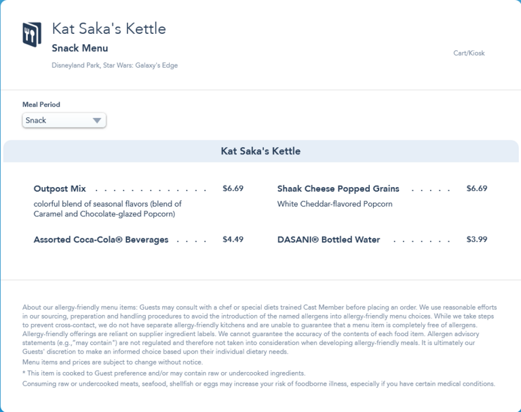The width and height of the screenshot is (521, 412).
Task: Click the Snack dropdown arrow
Action: tap(97, 121)
